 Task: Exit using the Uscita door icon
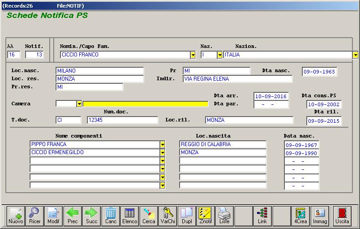coord(342,216)
